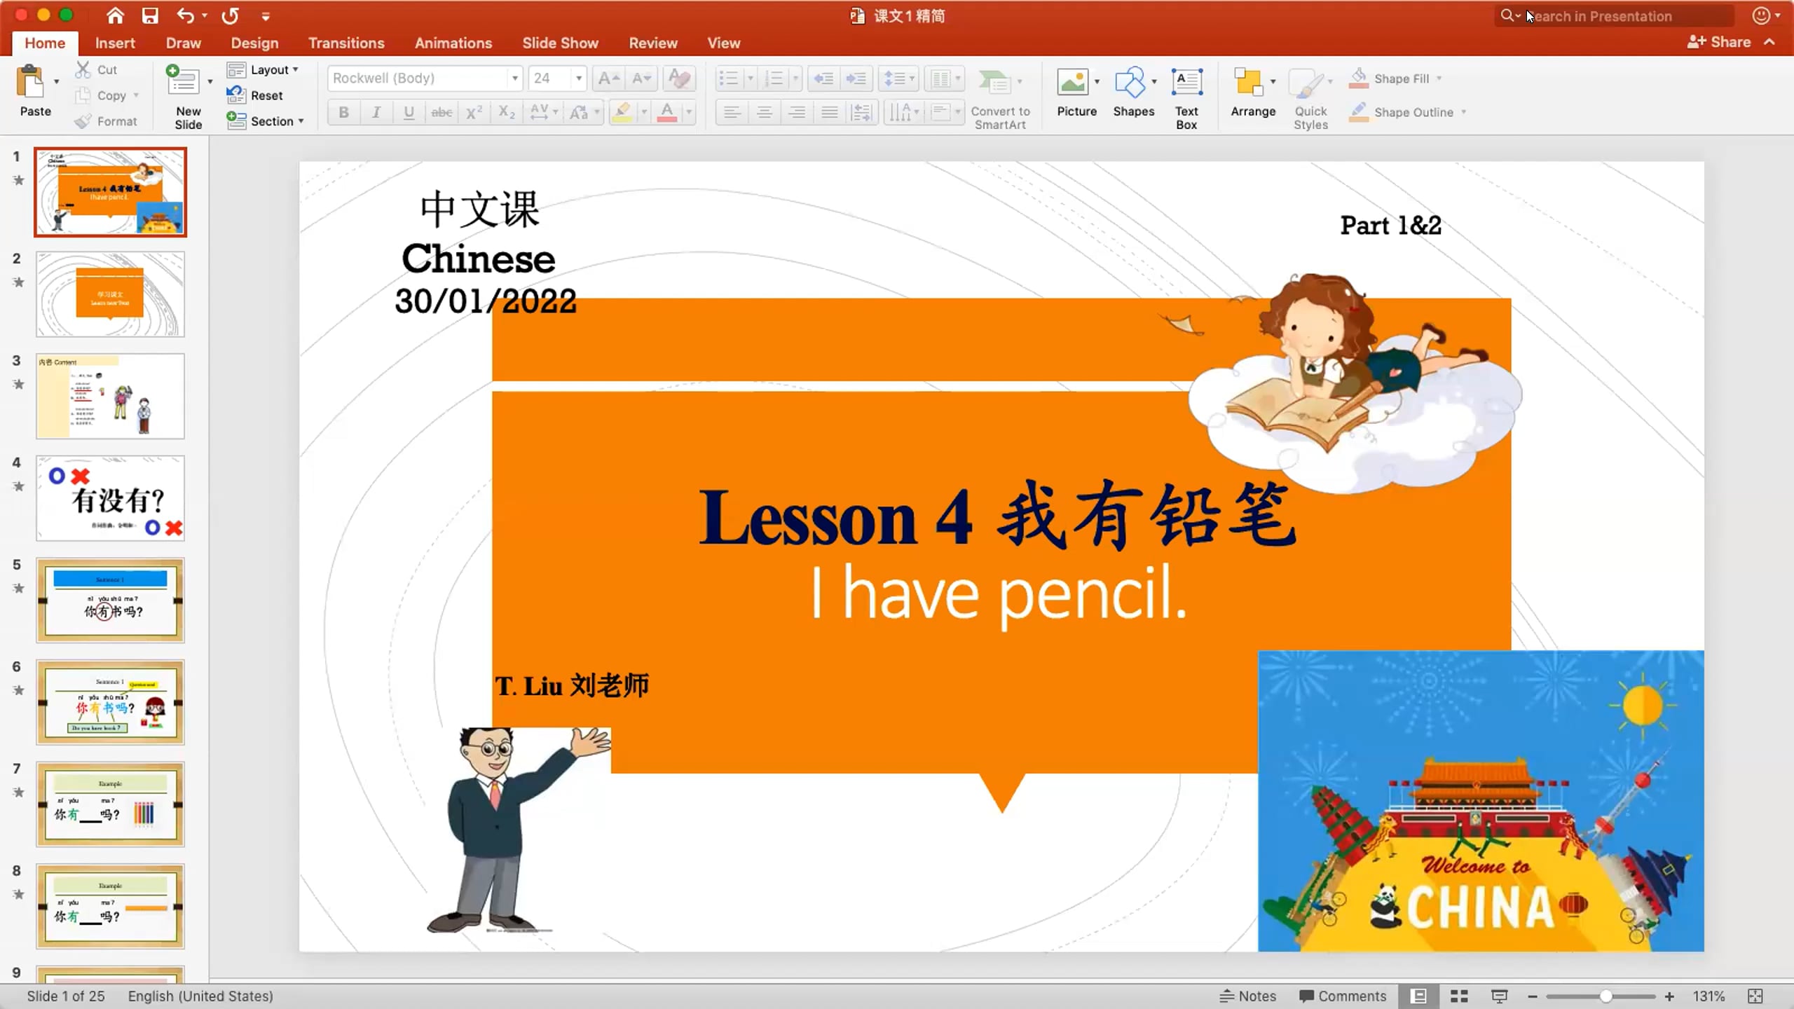This screenshot has height=1009, width=1794.
Task: Toggle subscript formatting
Action: pyautogui.click(x=507, y=112)
